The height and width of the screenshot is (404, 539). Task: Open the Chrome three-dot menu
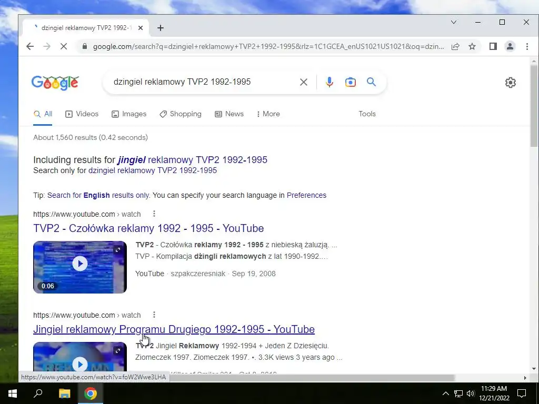pyautogui.click(x=527, y=46)
